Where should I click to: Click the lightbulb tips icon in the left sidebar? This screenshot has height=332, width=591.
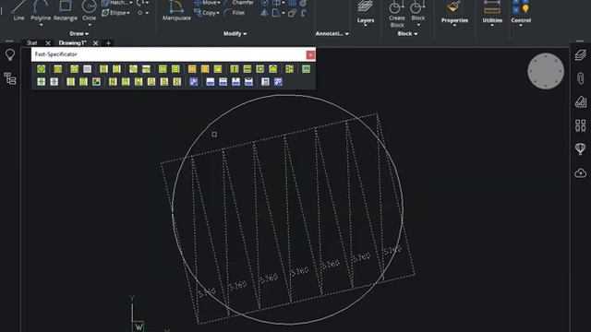click(10, 55)
